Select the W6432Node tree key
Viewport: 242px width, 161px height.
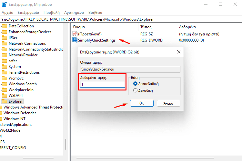pyautogui.click(x=10, y=130)
